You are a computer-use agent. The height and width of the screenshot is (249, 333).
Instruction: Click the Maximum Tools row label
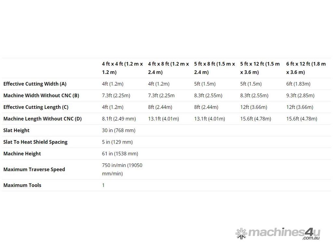click(x=22, y=185)
